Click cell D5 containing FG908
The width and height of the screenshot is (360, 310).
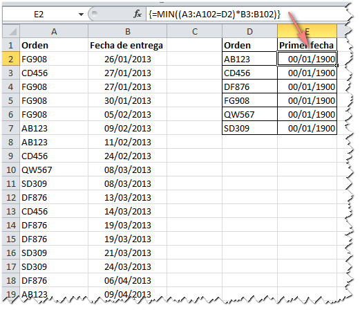[x=249, y=100]
